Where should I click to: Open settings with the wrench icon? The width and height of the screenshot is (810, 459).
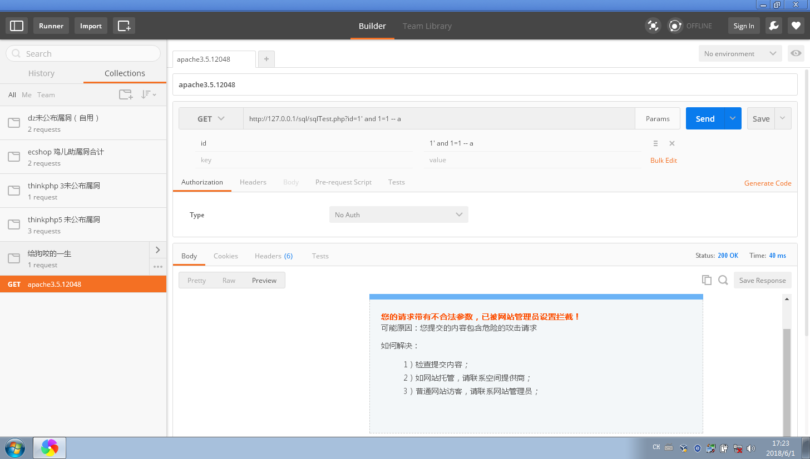773,26
